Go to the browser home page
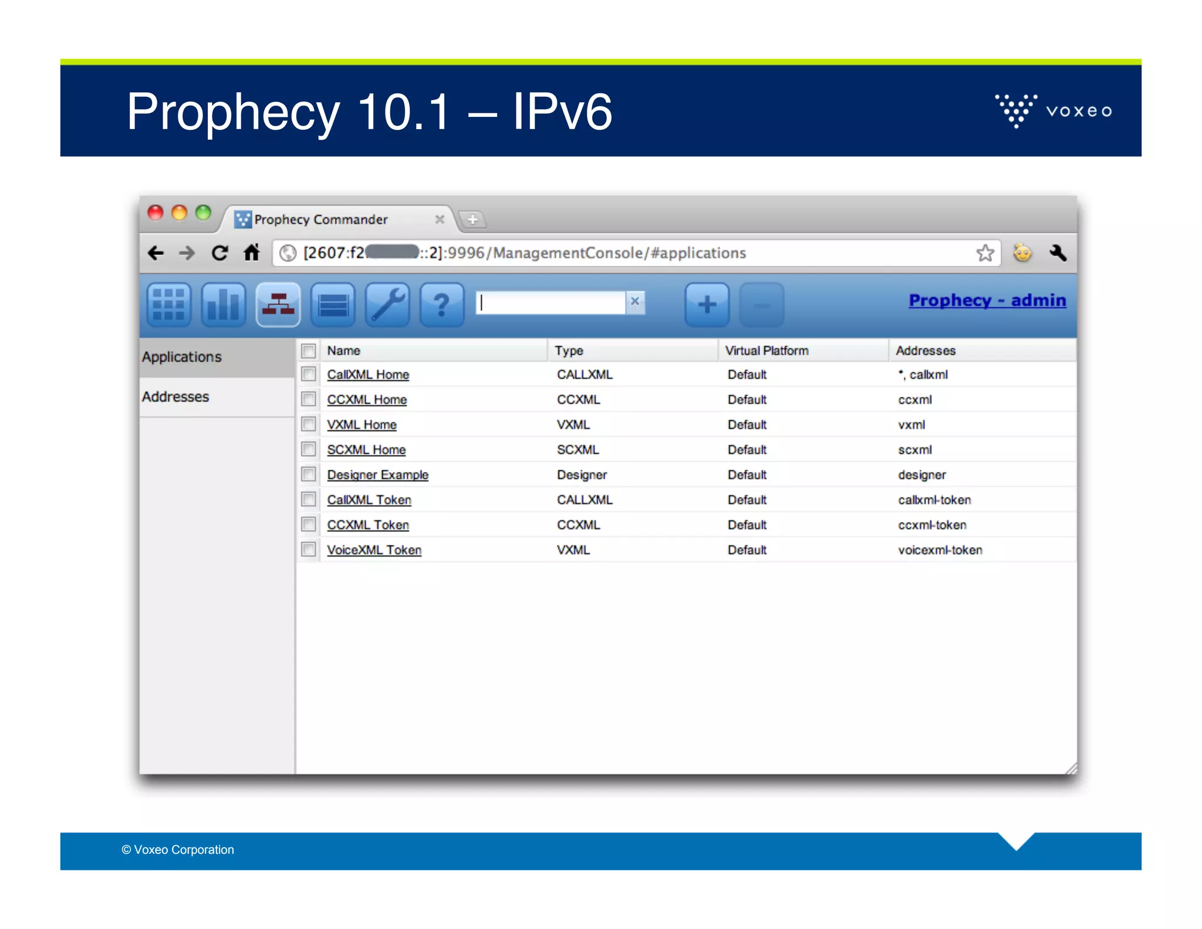This screenshot has width=1202, height=929. [252, 253]
